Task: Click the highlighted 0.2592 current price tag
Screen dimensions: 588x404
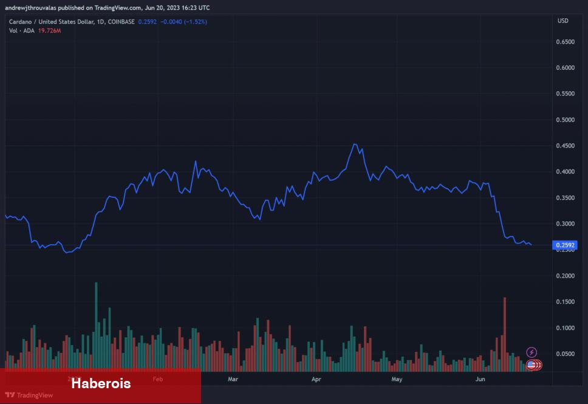Action: 565,245
